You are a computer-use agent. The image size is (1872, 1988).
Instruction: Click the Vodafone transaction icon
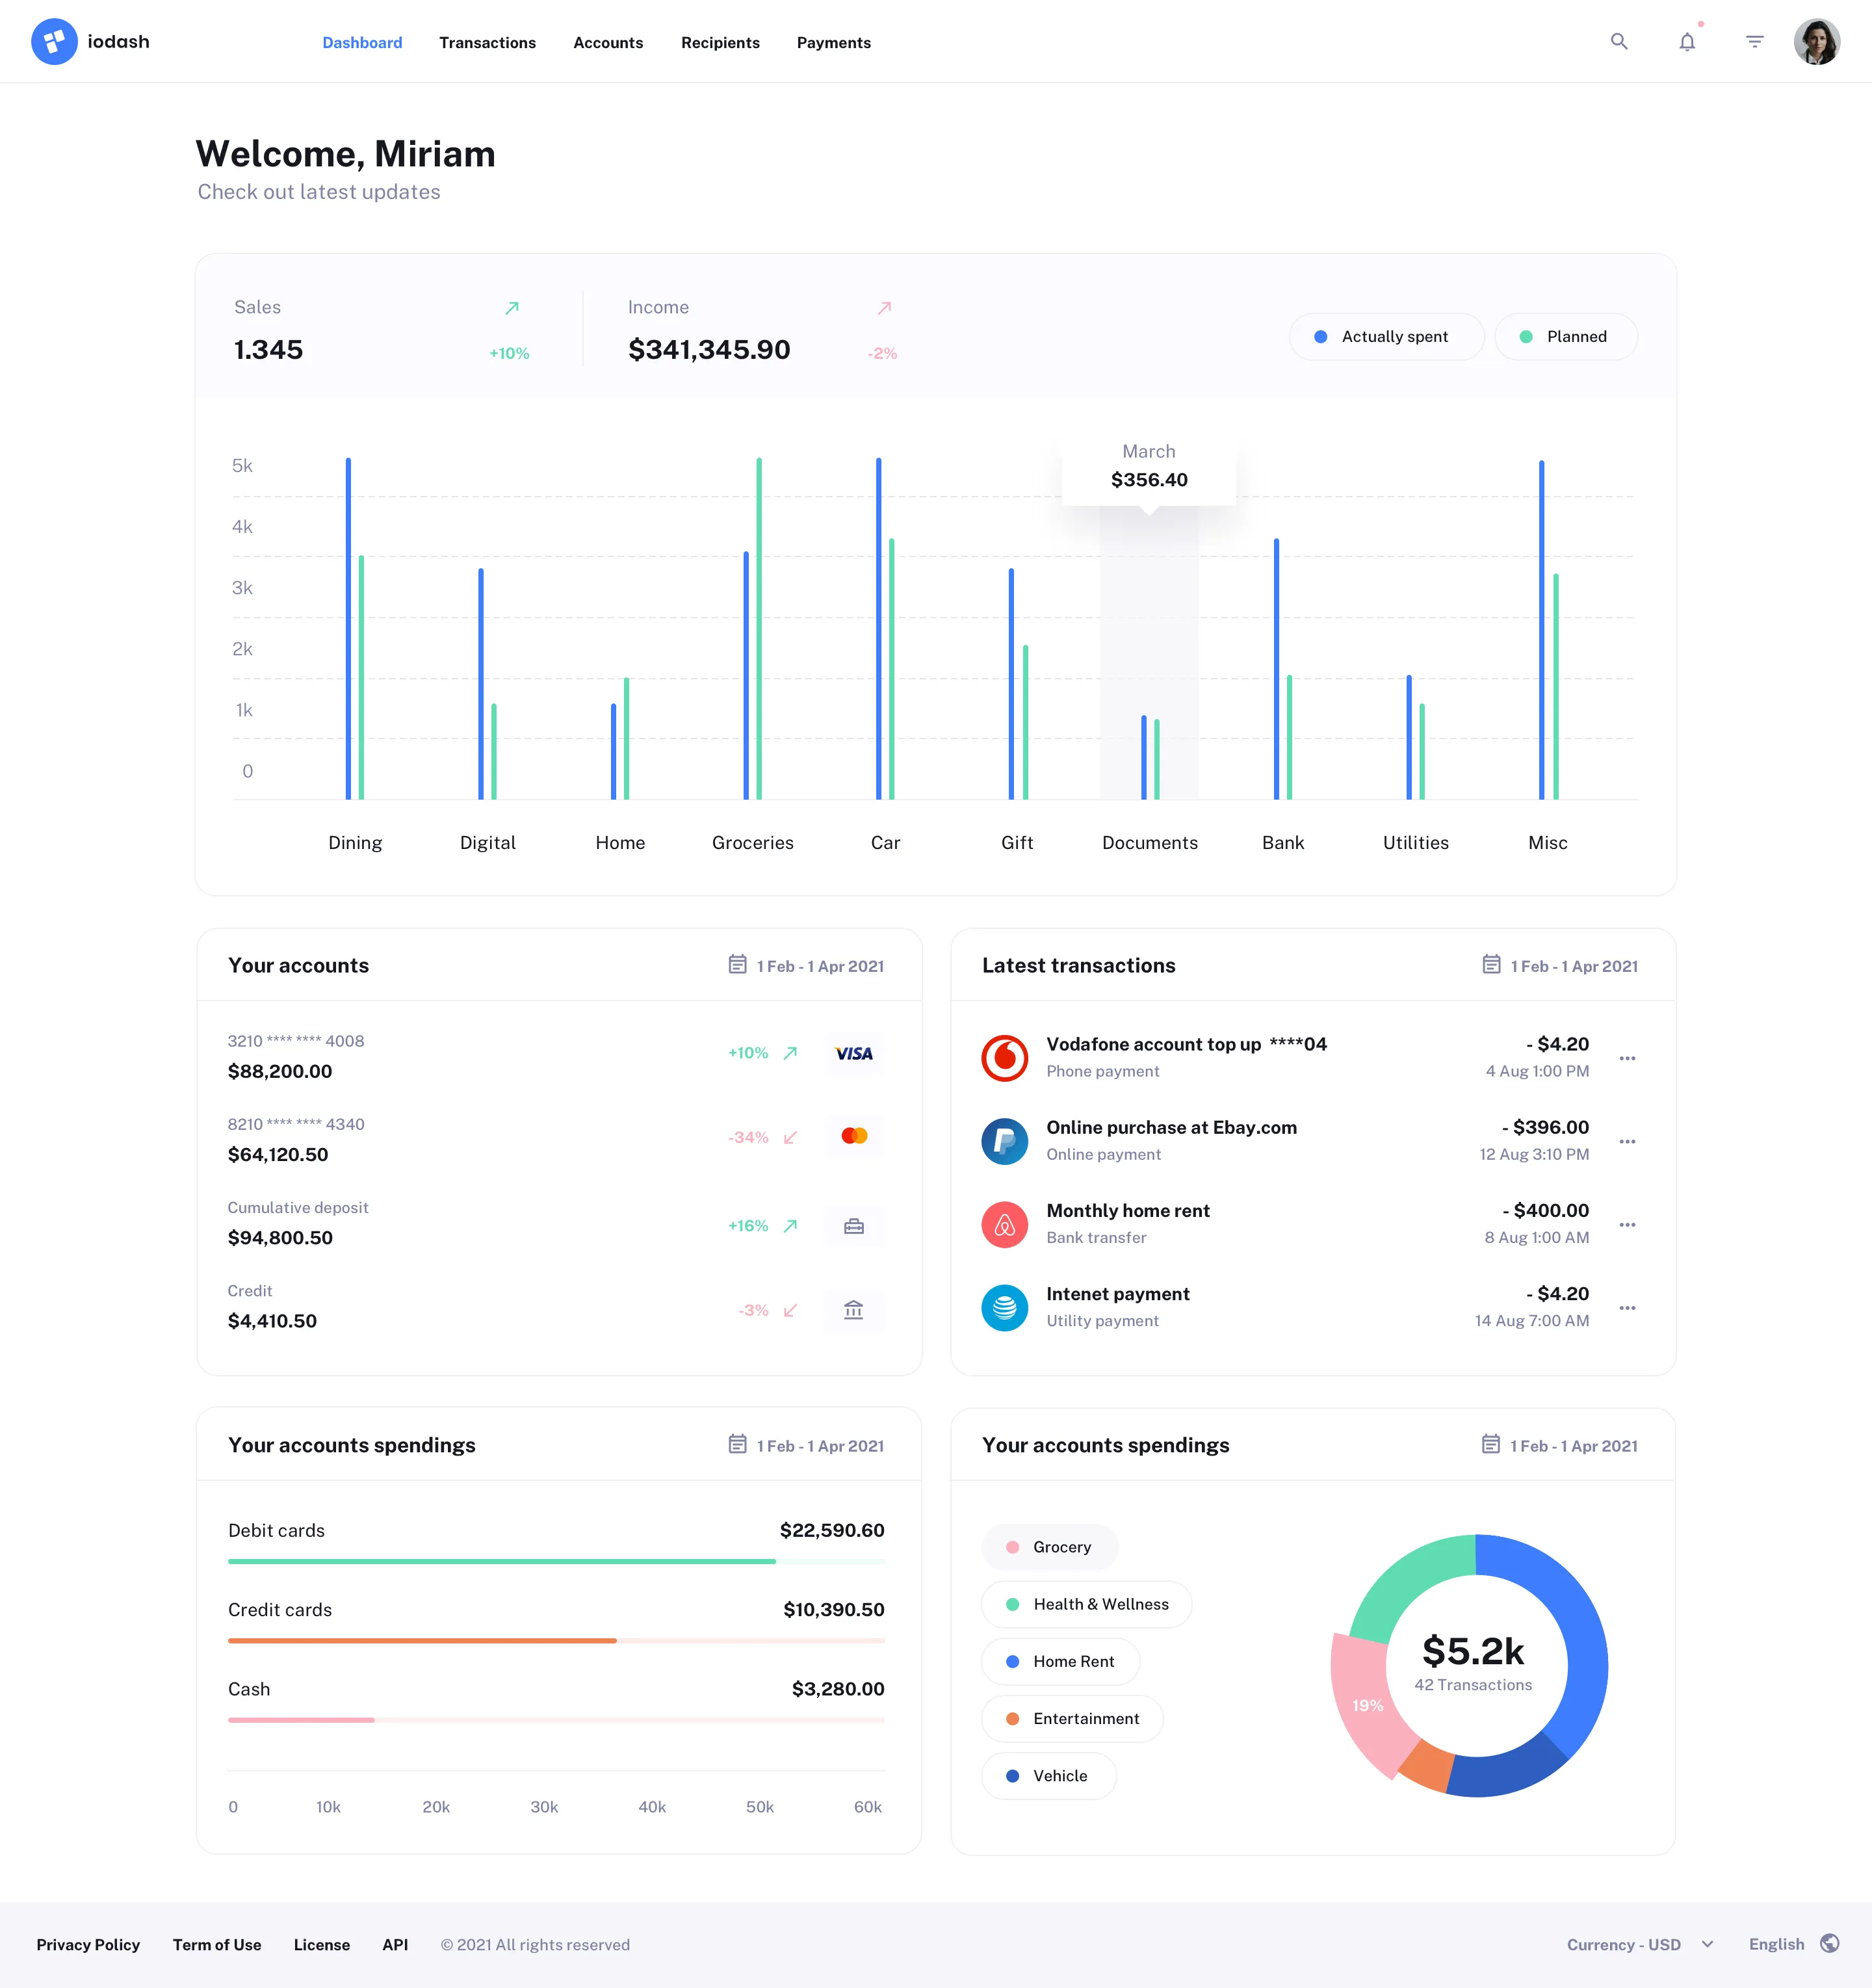(x=1004, y=1057)
